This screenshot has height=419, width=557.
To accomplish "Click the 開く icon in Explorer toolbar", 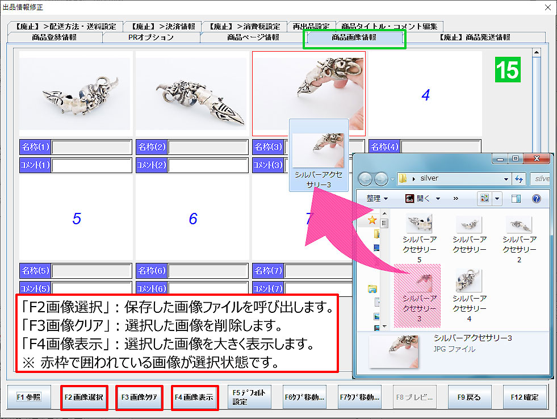I will [410, 197].
